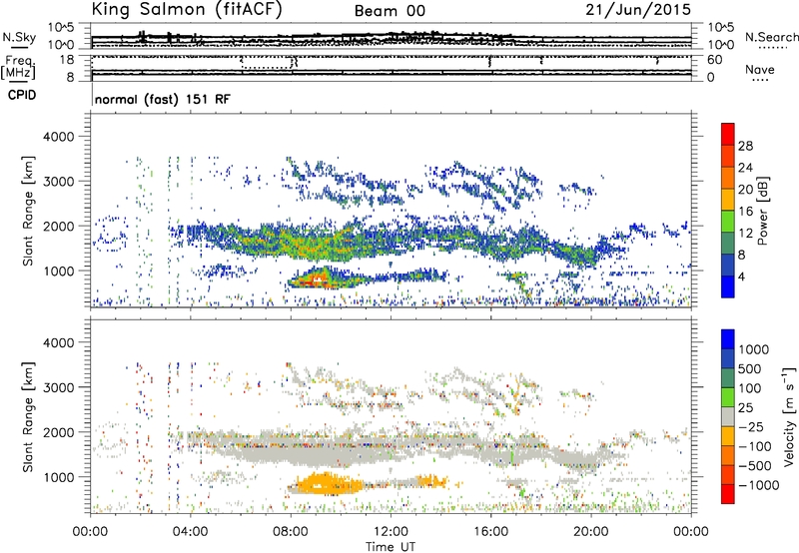The height and width of the screenshot is (553, 799).
Task: Click the date '21/Jun/2015'
Action: click(638, 10)
